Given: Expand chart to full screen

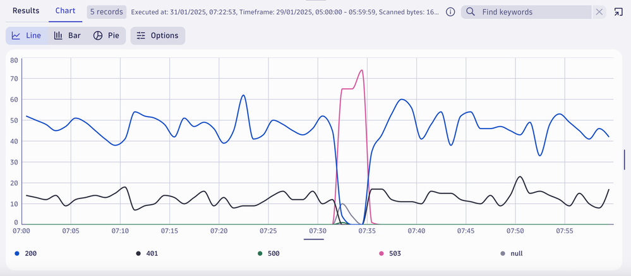Looking at the screenshot, I should tap(618, 12).
